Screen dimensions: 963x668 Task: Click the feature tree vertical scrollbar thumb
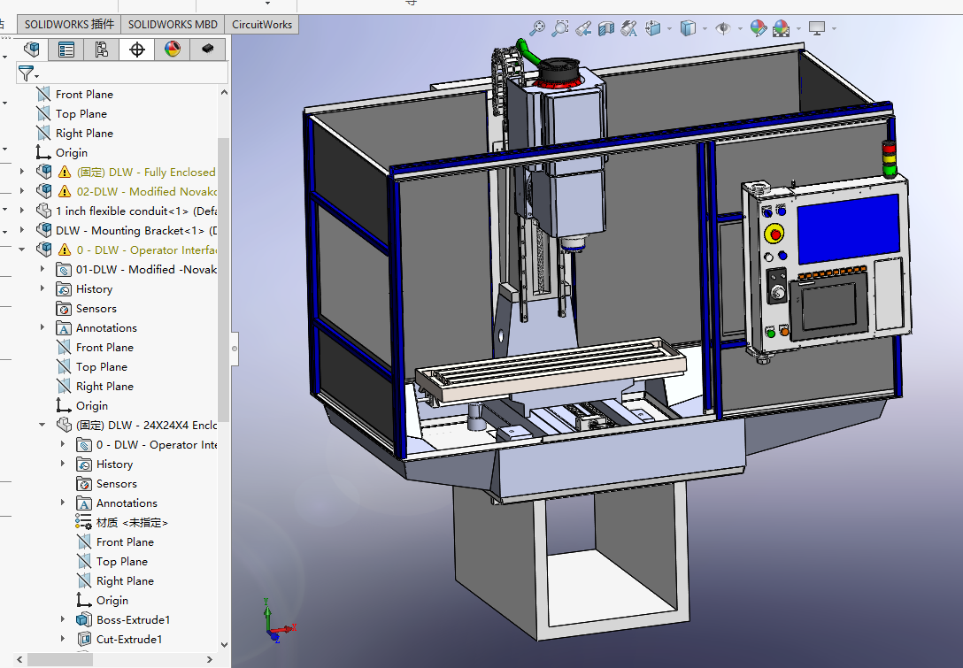pyautogui.click(x=224, y=280)
